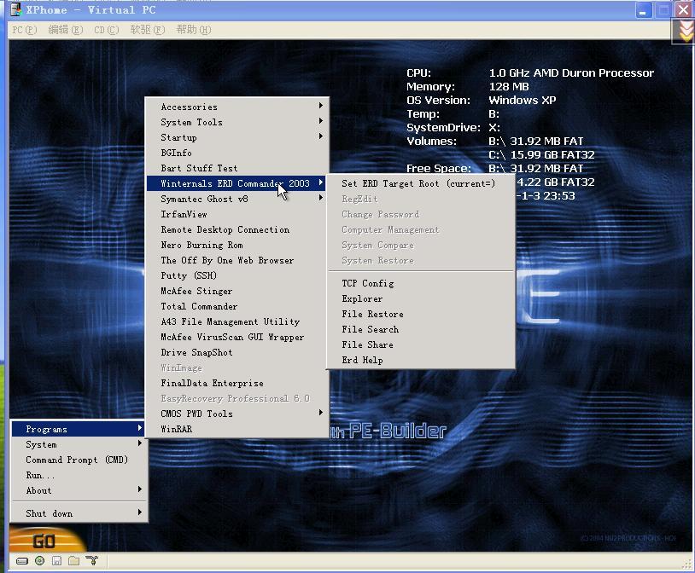The height and width of the screenshot is (573, 695).
Task: Open TCP Config in ERD submenu
Action: [x=421, y=283]
